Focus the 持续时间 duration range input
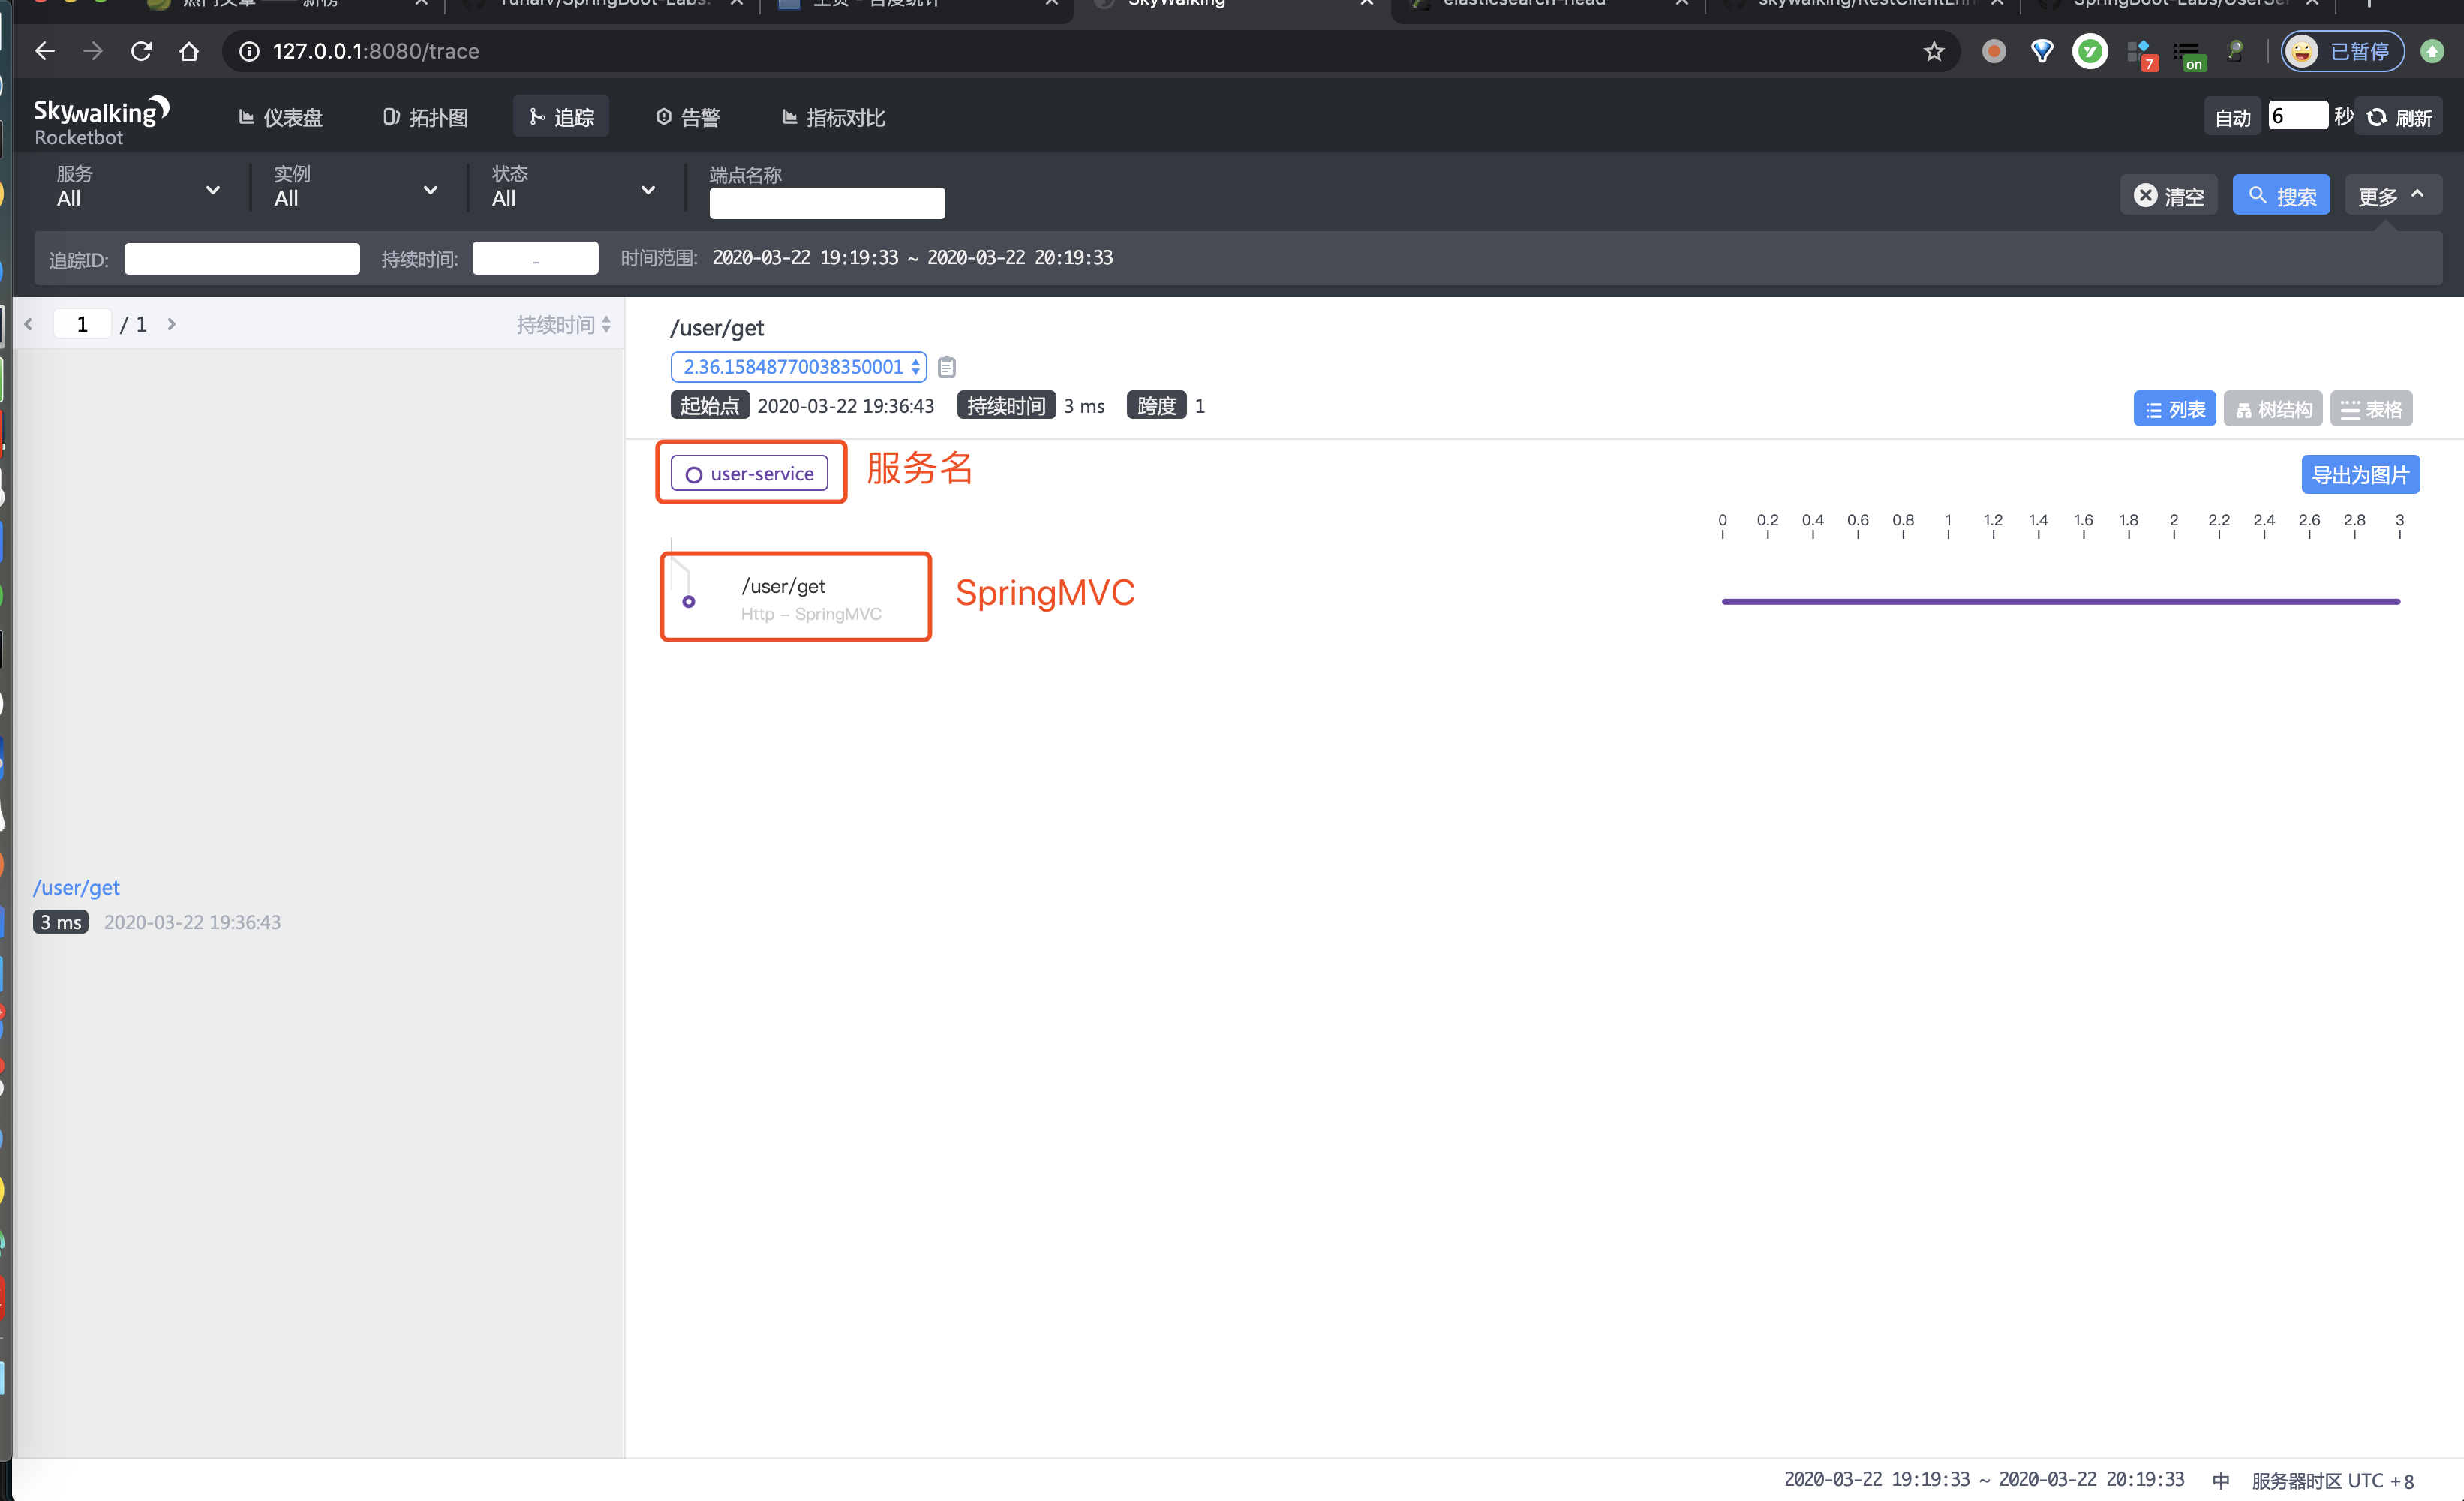 coord(535,258)
